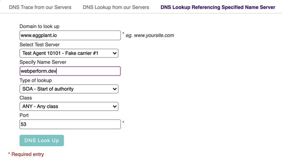282x160 pixels.
Task: Open the ANY - Any class dropdown
Action: (x=69, y=106)
